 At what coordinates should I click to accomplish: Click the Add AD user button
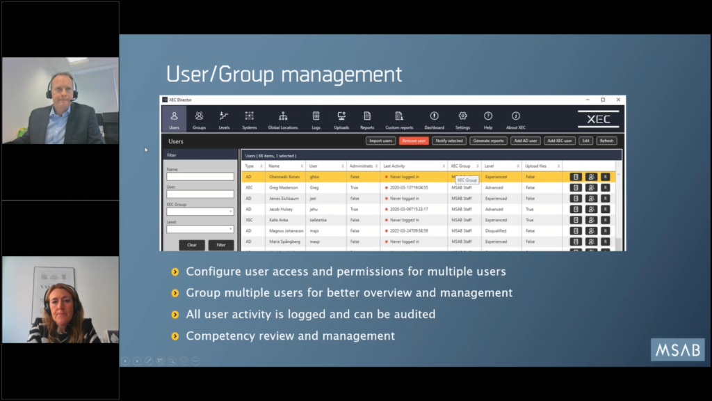point(526,141)
